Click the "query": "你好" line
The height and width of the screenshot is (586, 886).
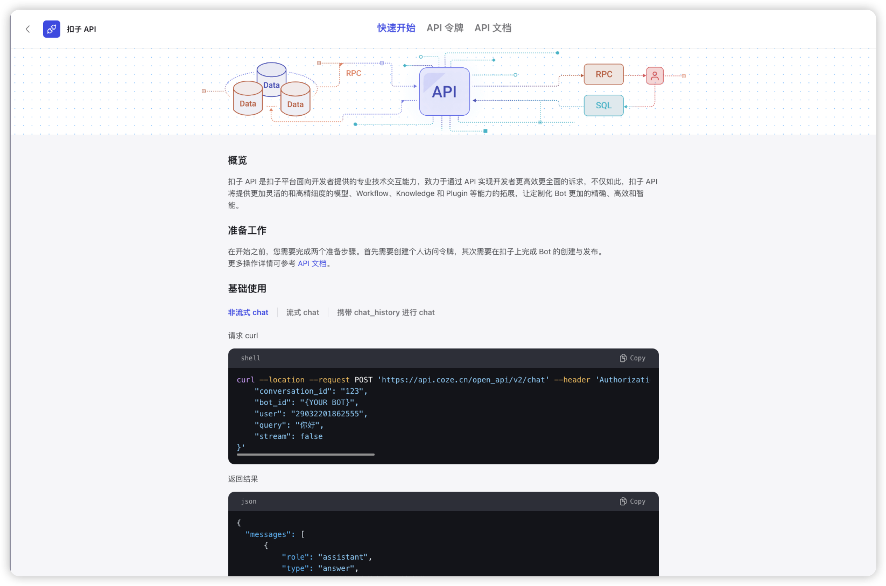point(289,425)
